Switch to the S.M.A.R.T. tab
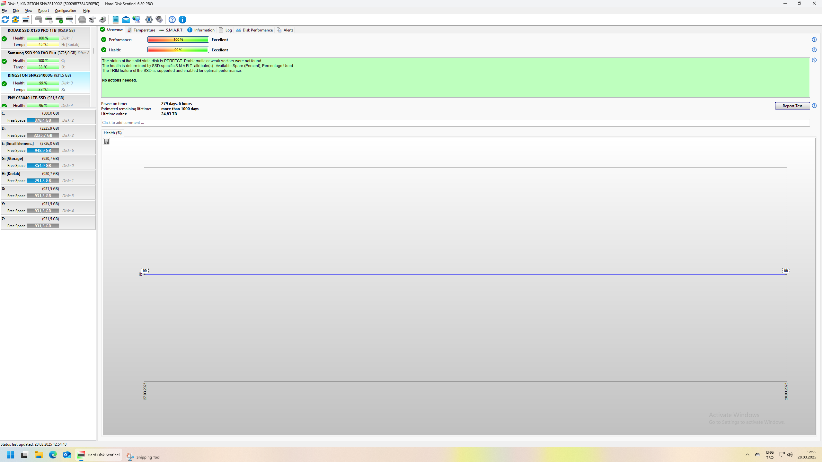The image size is (822, 462). coord(171,30)
